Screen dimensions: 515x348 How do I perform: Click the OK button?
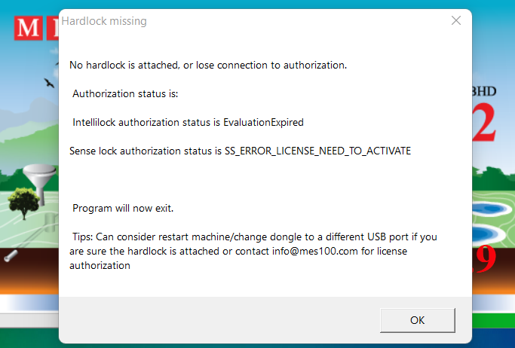tap(418, 320)
